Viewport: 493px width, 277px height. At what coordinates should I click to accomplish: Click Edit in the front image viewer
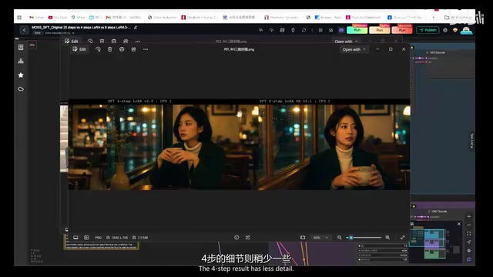79,49
